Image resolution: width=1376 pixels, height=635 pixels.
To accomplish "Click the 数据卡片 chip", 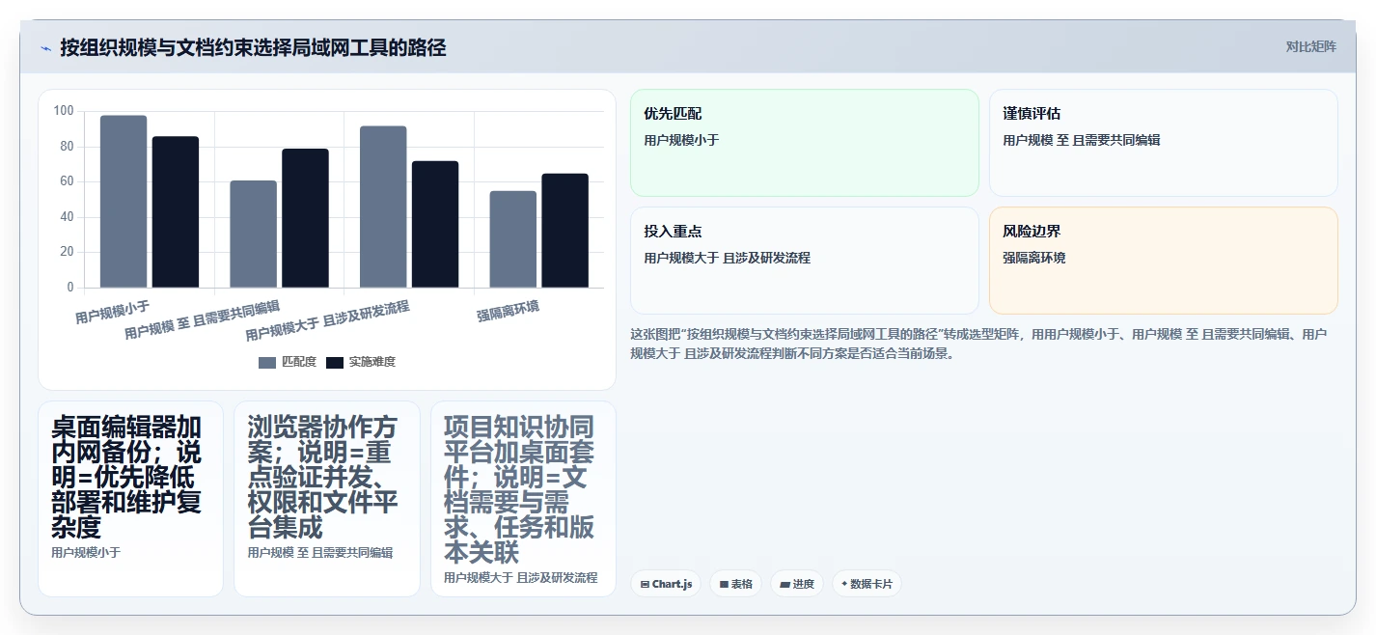I will [x=867, y=584].
